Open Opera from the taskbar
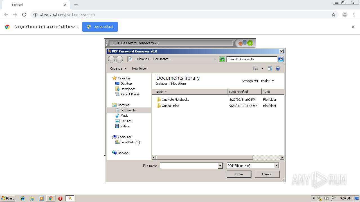 (60, 198)
